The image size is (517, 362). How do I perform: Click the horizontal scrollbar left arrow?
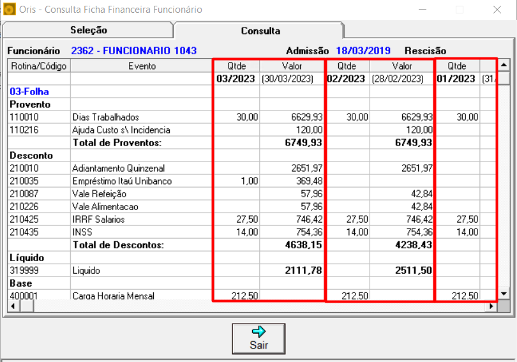point(13,306)
